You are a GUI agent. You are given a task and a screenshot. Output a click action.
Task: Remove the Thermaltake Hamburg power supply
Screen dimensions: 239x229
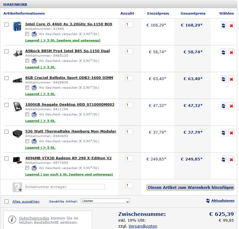(231, 133)
